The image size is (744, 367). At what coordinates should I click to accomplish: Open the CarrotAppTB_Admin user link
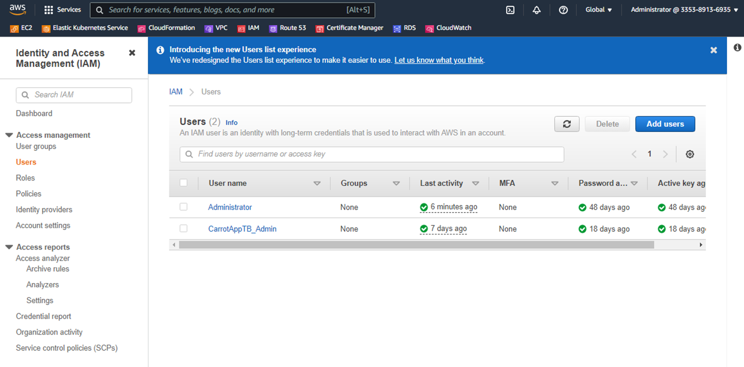pyautogui.click(x=242, y=229)
